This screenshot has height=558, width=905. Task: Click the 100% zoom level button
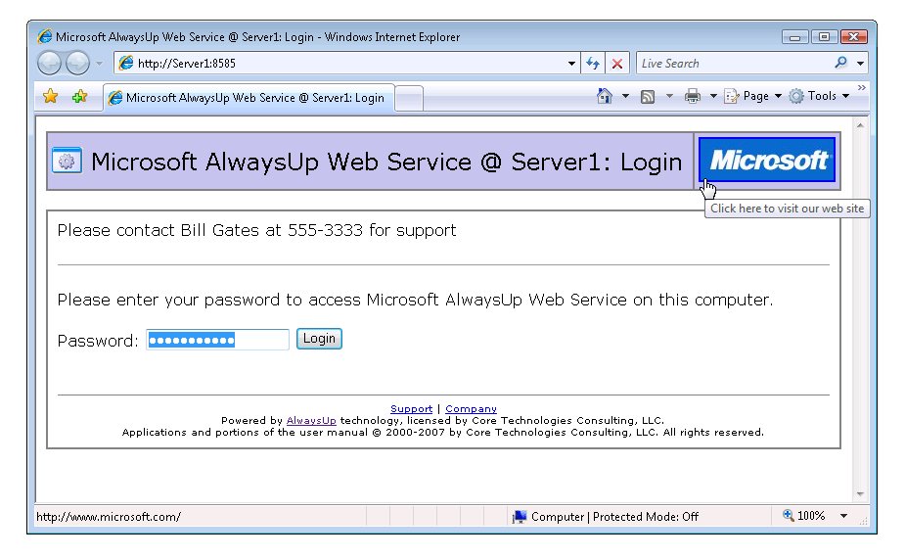(804, 516)
